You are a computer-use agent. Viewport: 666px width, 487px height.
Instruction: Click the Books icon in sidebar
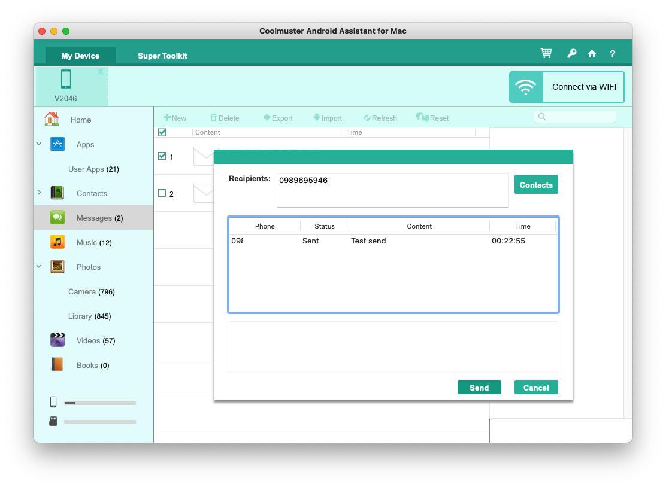(57, 364)
